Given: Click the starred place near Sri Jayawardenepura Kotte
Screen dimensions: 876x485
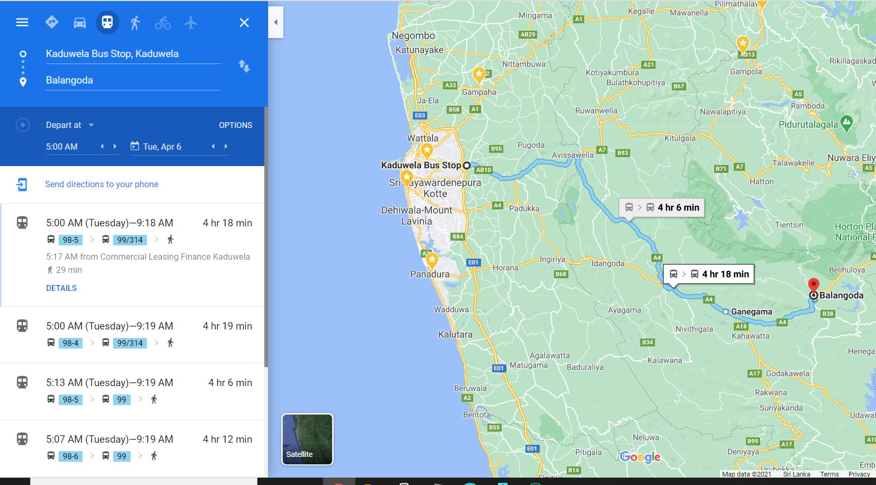Looking at the screenshot, I should pyautogui.click(x=407, y=178).
